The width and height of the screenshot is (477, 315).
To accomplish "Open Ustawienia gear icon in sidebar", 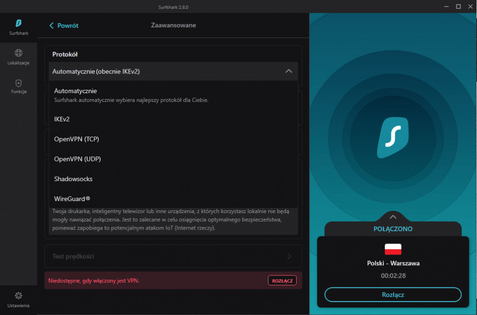I will point(19,295).
